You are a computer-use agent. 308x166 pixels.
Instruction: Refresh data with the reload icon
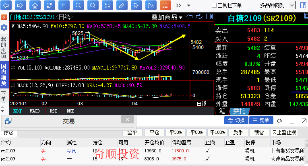(x=49, y=5)
